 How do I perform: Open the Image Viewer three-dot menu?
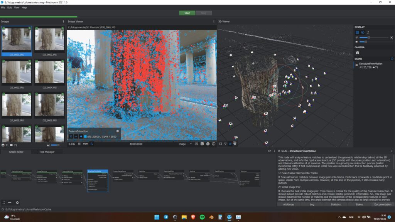click(213, 22)
